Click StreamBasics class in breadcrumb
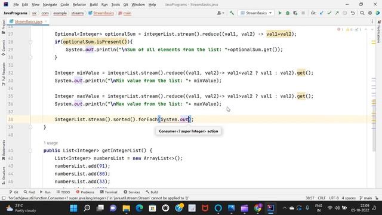 pos(101,13)
